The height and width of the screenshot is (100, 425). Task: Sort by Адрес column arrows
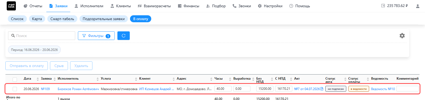tap(211, 79)
